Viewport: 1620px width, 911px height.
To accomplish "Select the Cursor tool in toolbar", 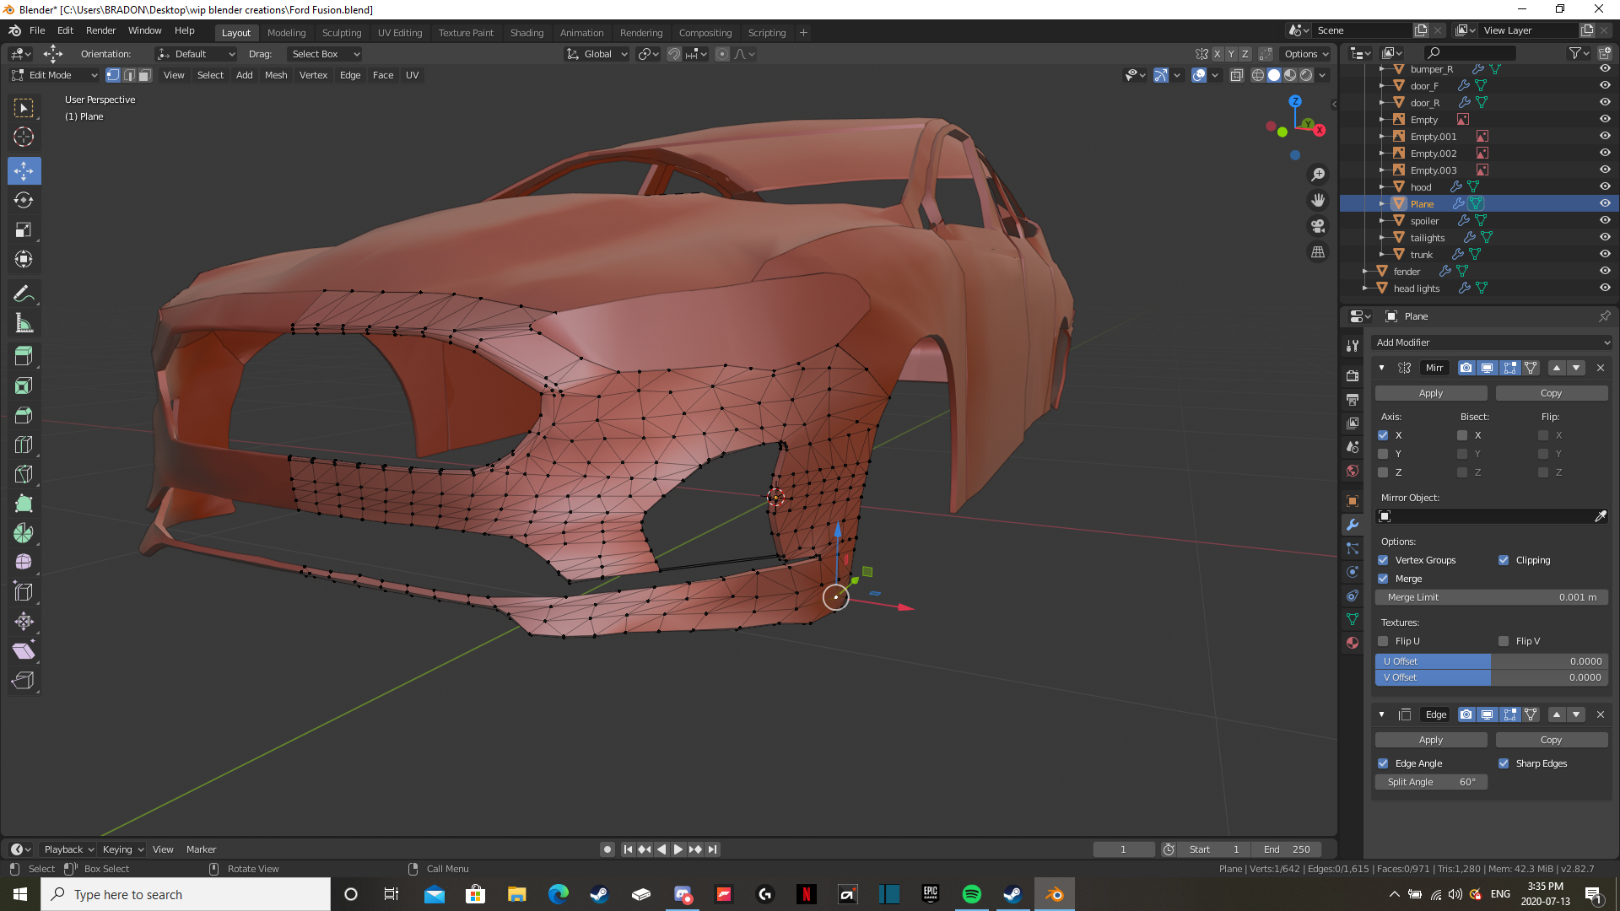I will [24, 137].
